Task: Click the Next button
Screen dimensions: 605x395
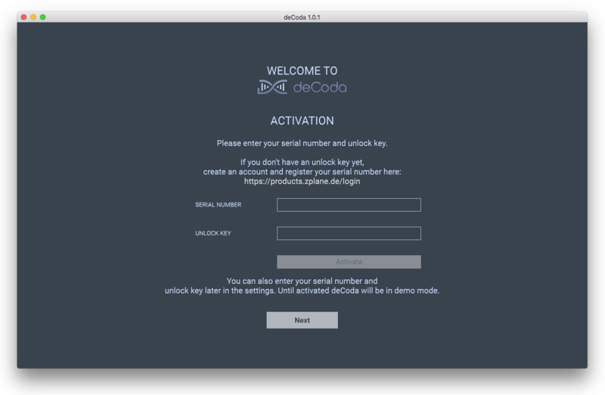Action: [x=302, y=320]
